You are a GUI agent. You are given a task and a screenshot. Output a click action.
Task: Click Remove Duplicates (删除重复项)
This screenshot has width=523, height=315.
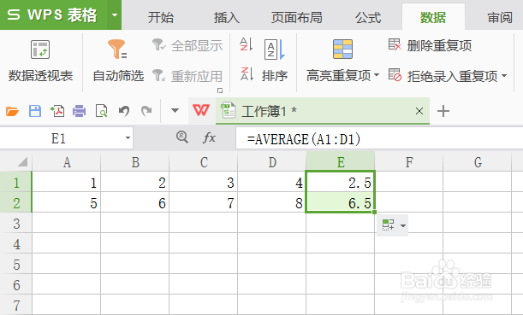pyautogui.click(x=431, y=45)
